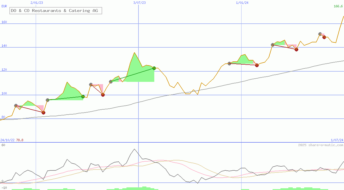Click the EUR currency label
Viewport: 344px width, 190px height.
(4, 6)
